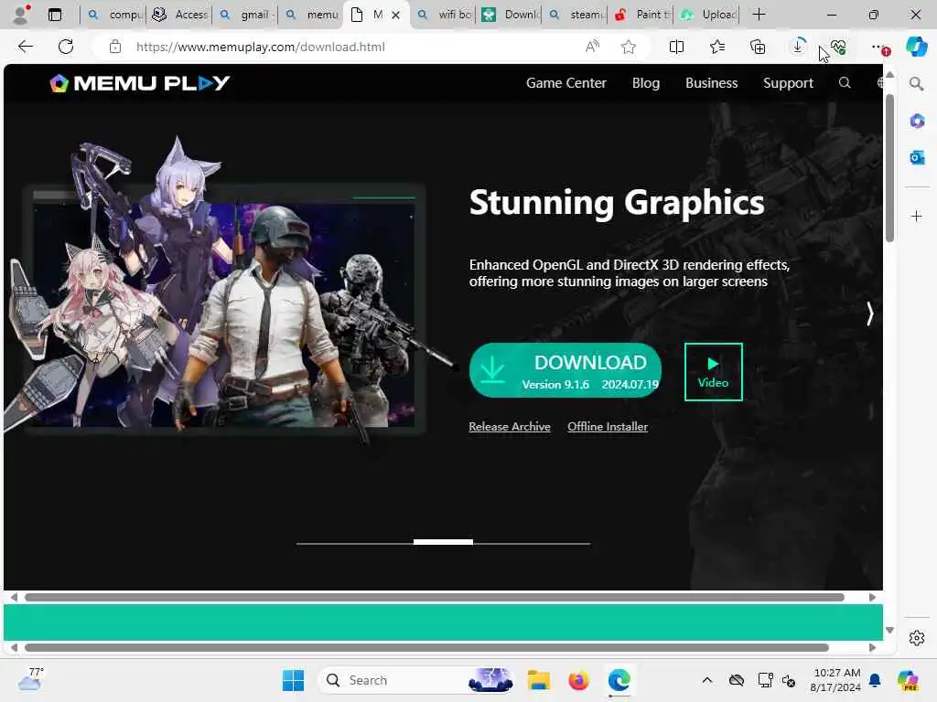Click the upper horizontal scrollbar thumb

pyautogui.click(x=435, y=597)
